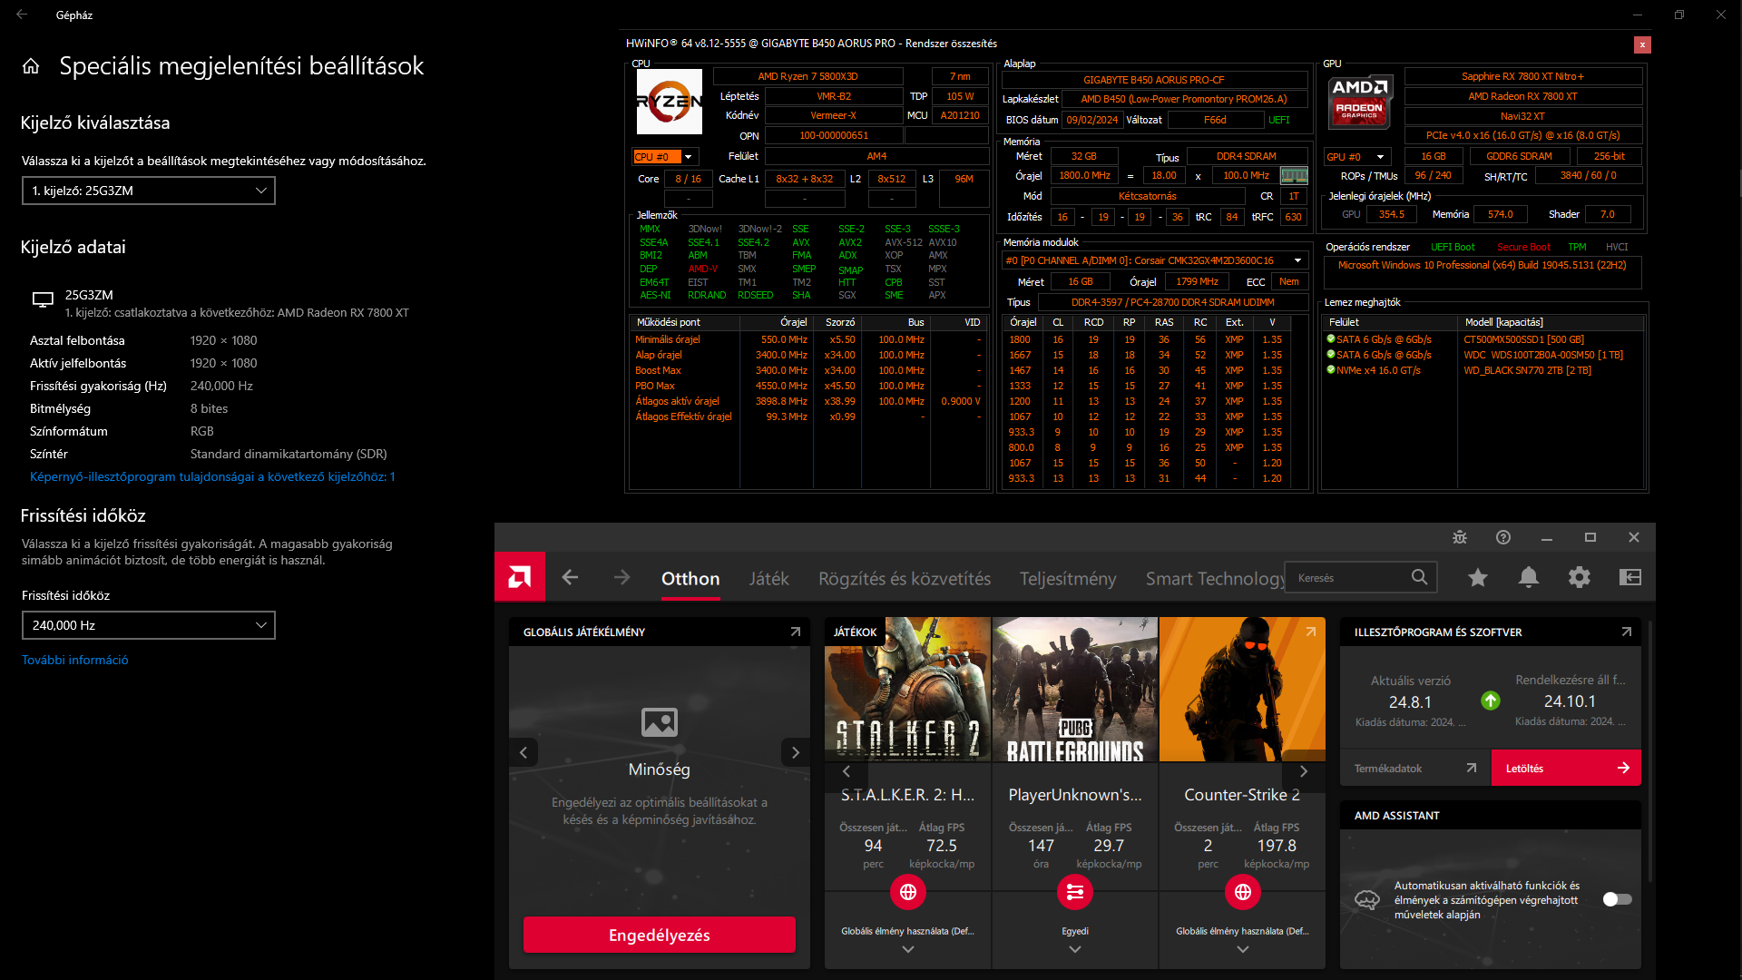
Task: Click WD_BLACK SN770 2TB drive row
Action: pos(1483,370)
